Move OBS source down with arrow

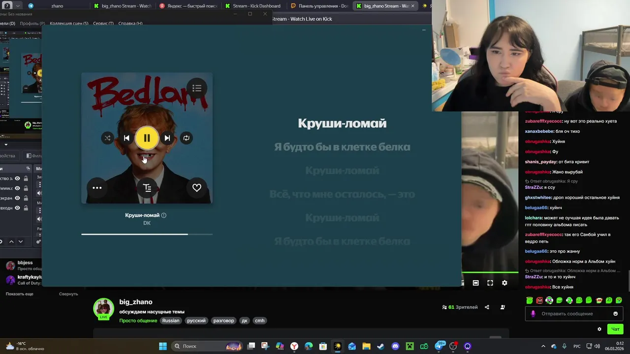tap(20, 241)
